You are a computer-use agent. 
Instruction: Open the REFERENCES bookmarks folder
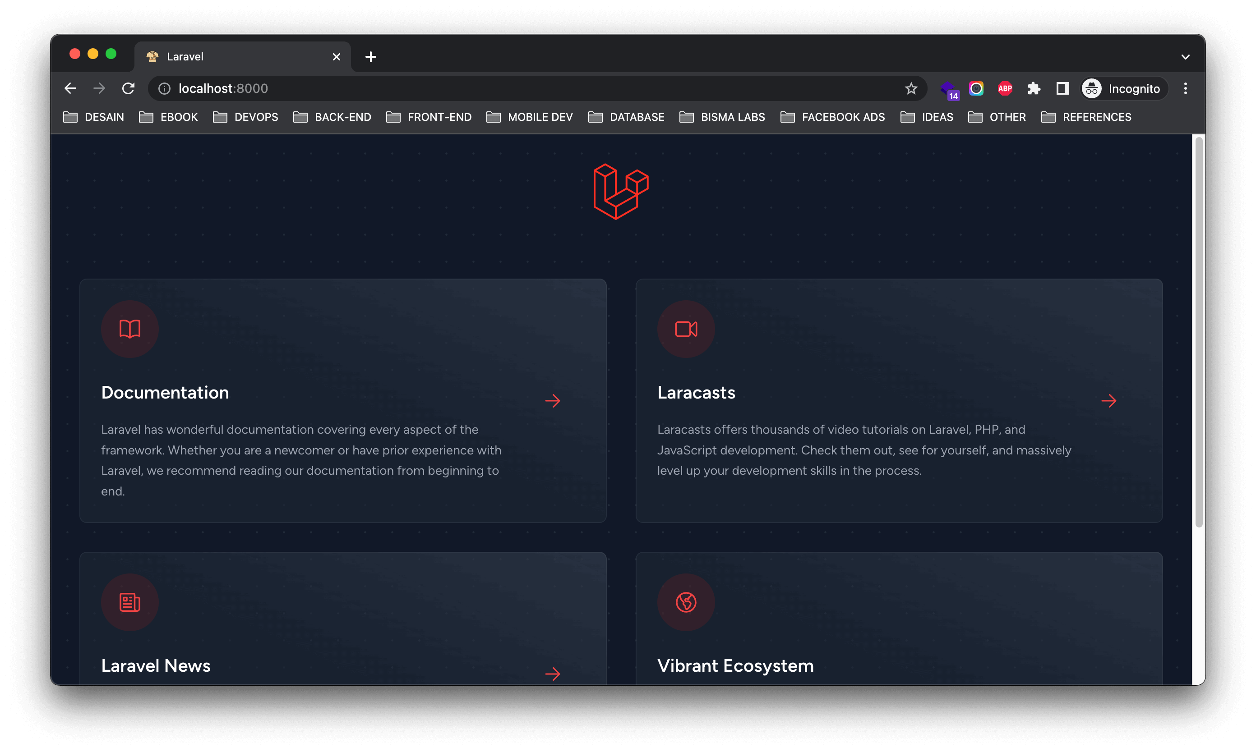(x=1086, y=117)
